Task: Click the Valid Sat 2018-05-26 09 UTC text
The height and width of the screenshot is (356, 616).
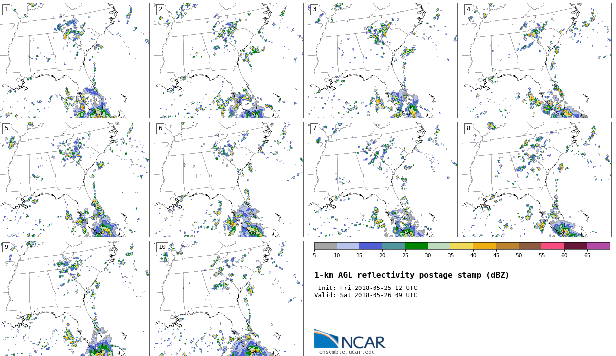Action: point(366,295)
